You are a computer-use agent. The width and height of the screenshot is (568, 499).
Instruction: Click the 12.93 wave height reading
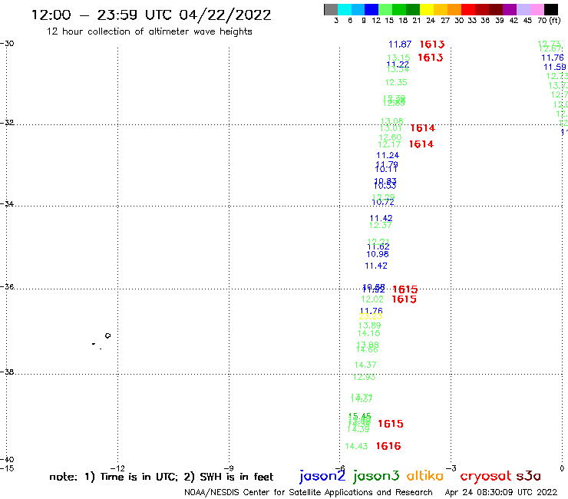point(364,377)
